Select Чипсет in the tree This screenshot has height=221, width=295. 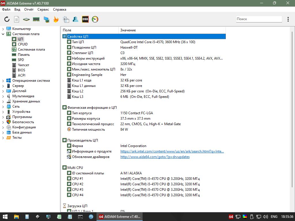tap(23, 65)
